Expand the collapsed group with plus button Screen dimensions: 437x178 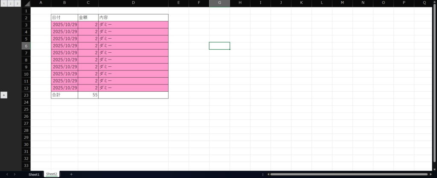pyautogui.click(x=4, y=95)
